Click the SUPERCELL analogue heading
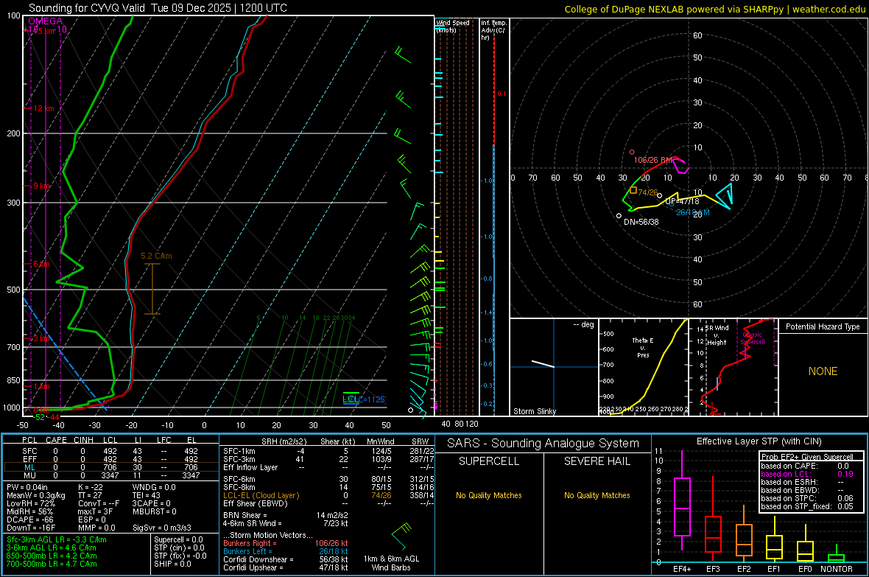Image resolution: width=869 pixels, height=577 pixels. pos(489,461)
